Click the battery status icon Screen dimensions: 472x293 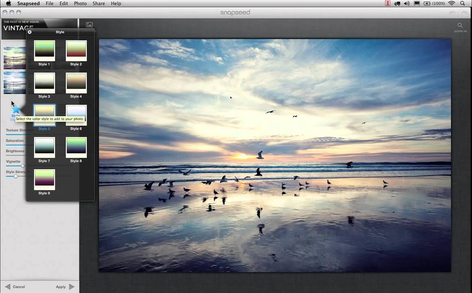[427, 3]
